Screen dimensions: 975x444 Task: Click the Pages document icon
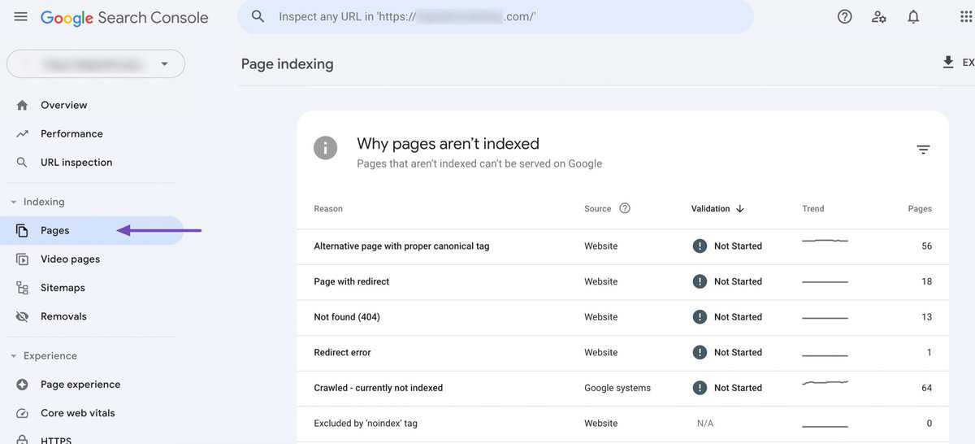tap(22, 231)
